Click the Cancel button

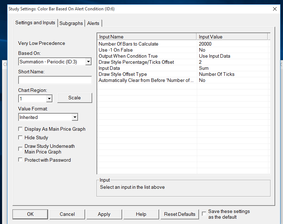click(x=67, y=214)
